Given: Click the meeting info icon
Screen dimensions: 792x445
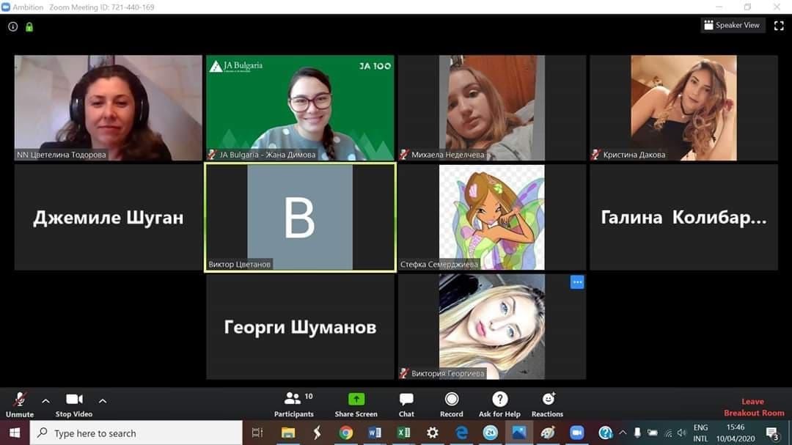Looking at the screenshot, I should pyautogui.click(x=12, y=26).
